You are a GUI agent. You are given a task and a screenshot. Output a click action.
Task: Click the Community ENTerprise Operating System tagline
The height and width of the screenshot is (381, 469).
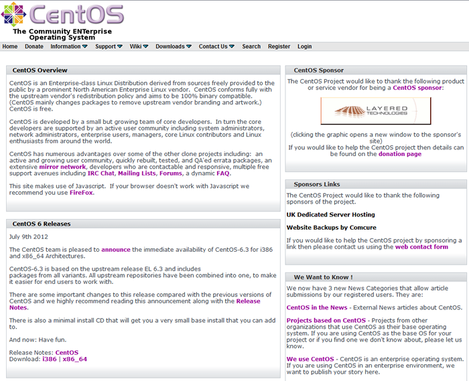click(x=62, y=34)
